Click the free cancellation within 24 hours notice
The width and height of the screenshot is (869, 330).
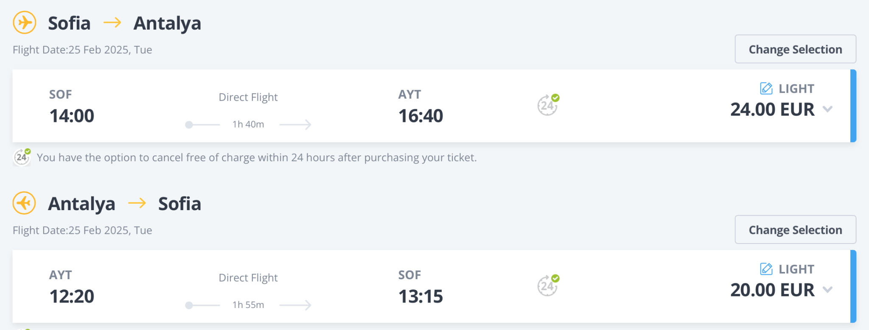coord(257,158)
